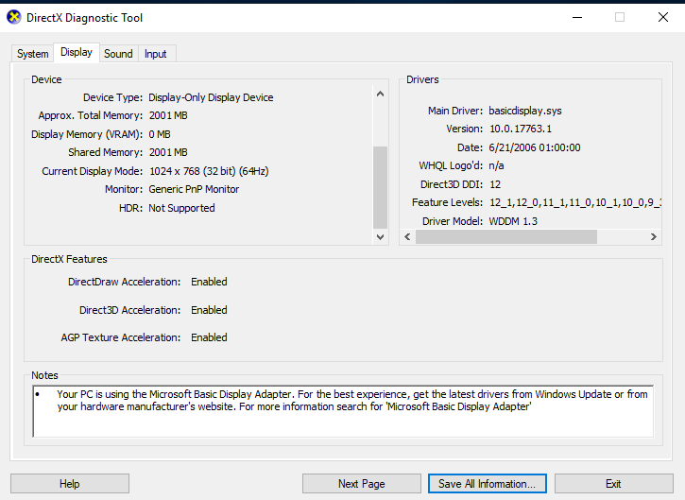
Task: Click Device panel scroll up arrow
Action: [380, 94]
